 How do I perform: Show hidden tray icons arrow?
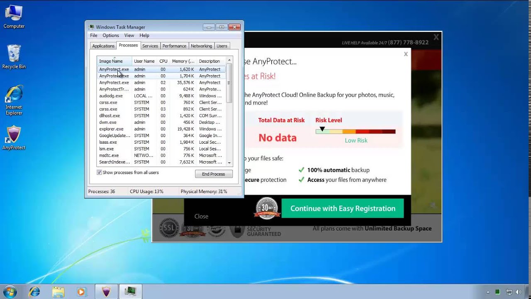tap(488, 292)
